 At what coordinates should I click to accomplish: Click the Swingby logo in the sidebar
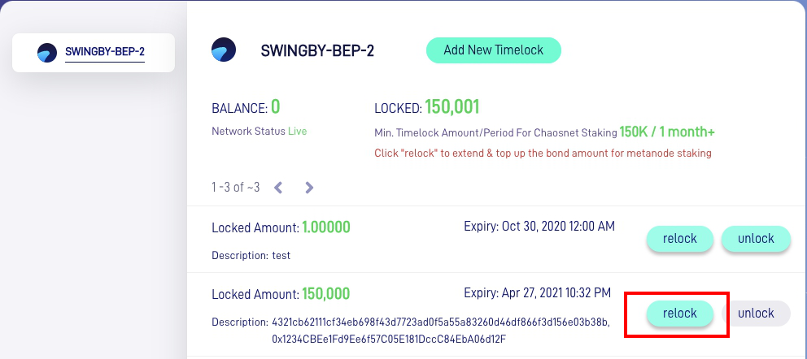[47, 53]
